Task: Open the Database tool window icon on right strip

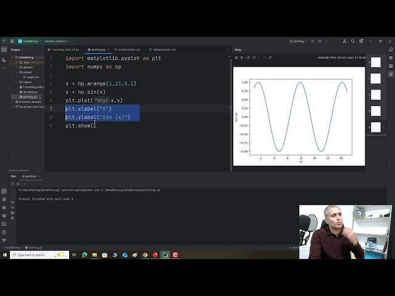Action: point(391,66)
